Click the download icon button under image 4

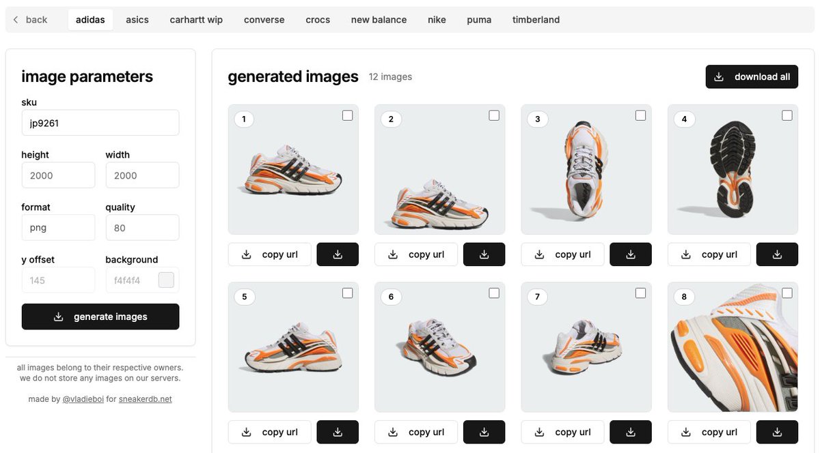coord(777,253)
